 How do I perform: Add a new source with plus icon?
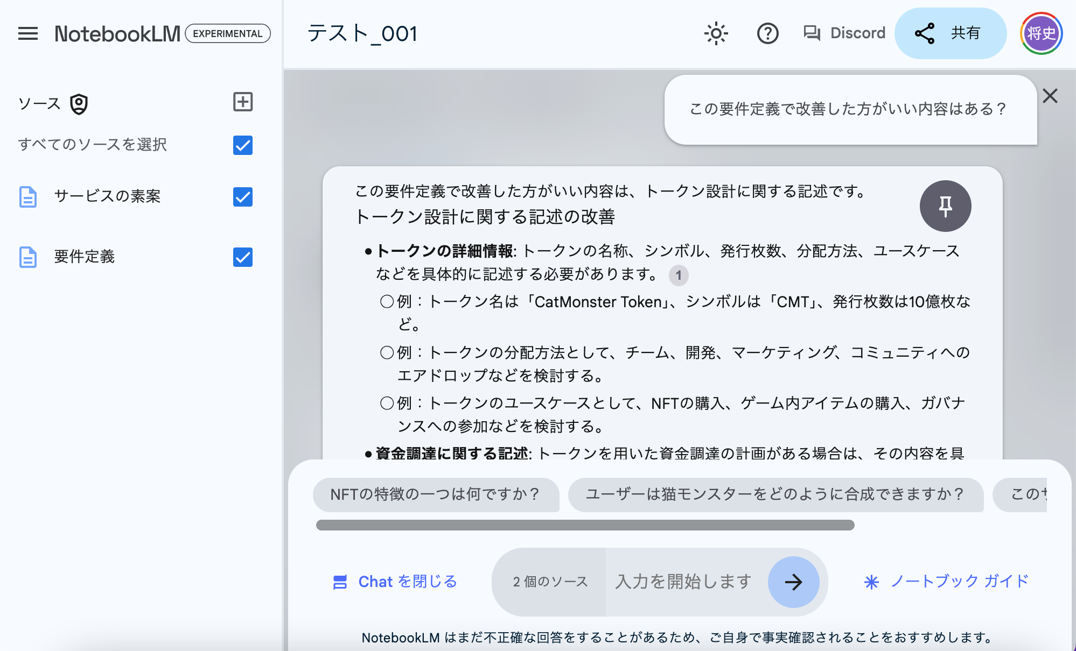click(243, 102)
